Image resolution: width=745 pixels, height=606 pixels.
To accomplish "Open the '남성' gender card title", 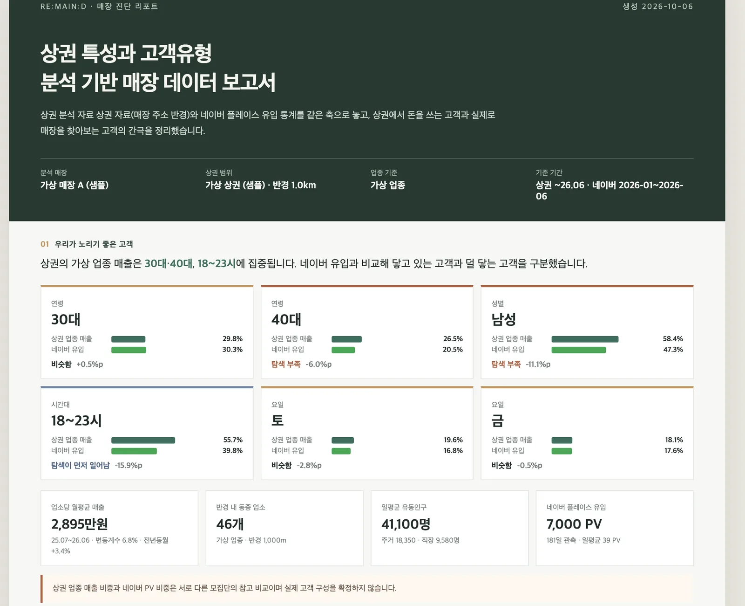I will (x=504, y=319).
